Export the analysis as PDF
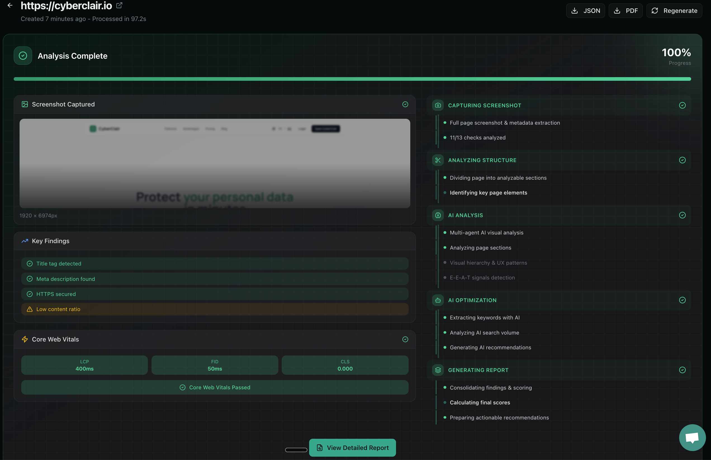This screenshot has width=711, height=460. [625, 10]
